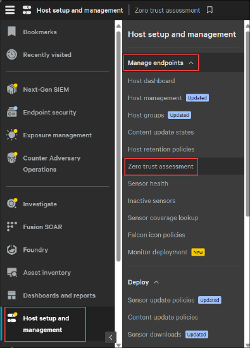
Task: Click the Investigate magnifier icon
Action: click(12, 203)
